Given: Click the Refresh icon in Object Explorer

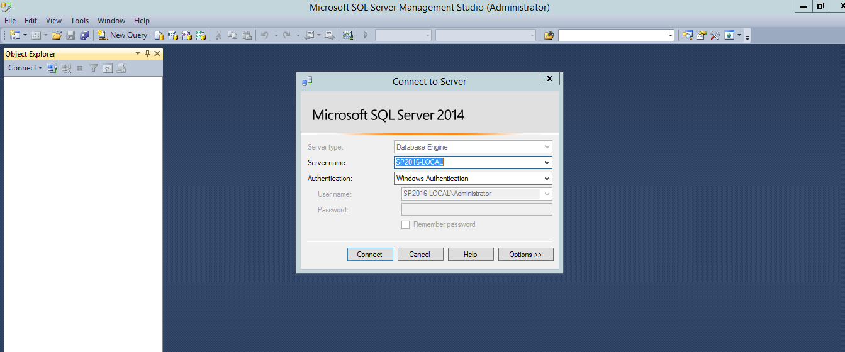Looking at the screenshot, I should click(x=108, y=68).
